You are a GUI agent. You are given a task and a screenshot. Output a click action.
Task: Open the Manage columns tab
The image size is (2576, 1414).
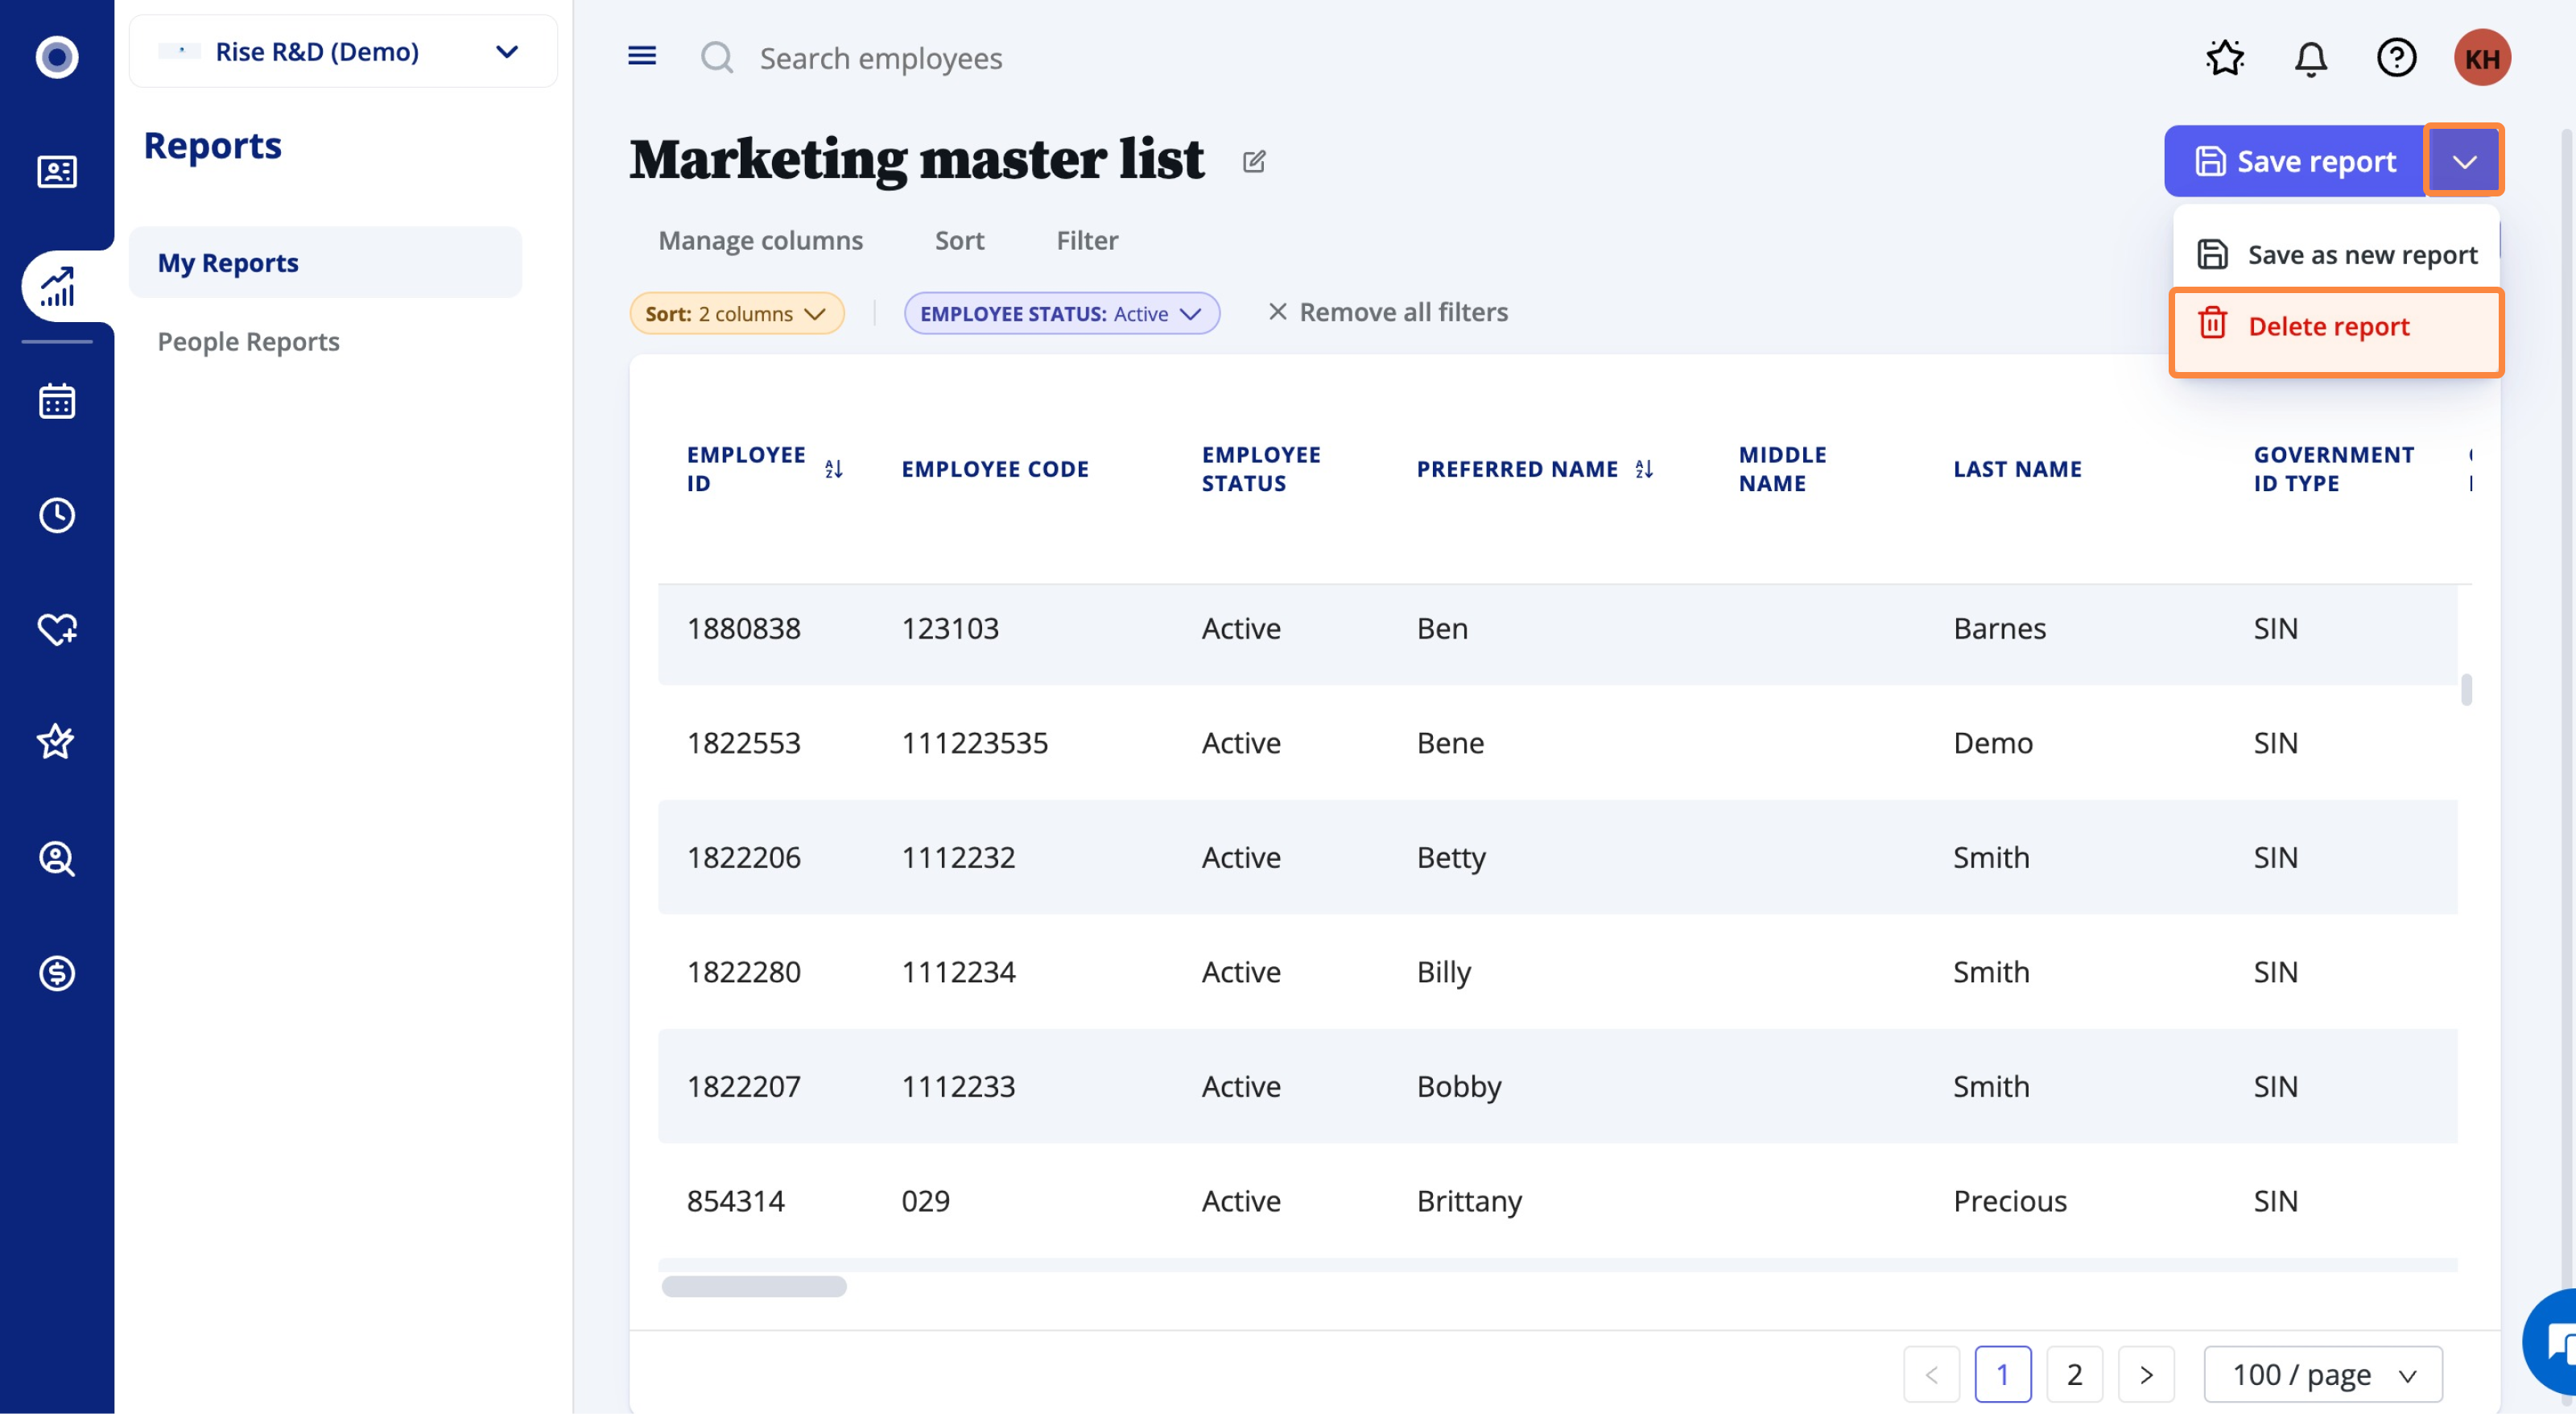coord(760,240)
